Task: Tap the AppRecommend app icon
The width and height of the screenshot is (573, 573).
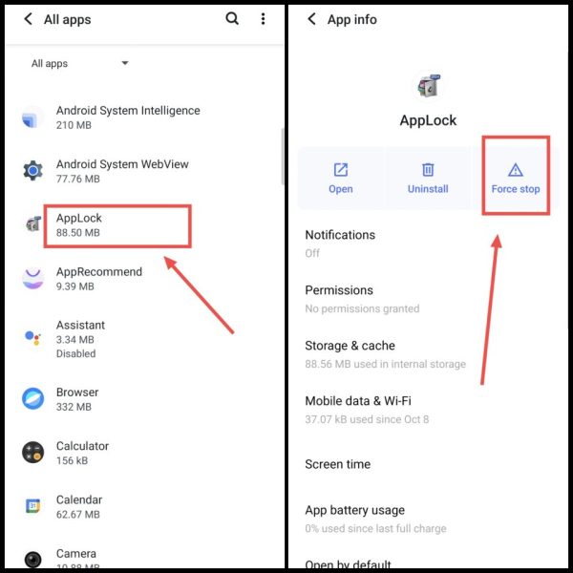Action: pos(32,279)
